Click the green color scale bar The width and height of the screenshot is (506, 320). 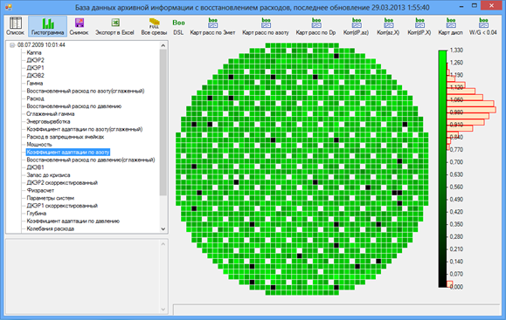pos(442,168)
